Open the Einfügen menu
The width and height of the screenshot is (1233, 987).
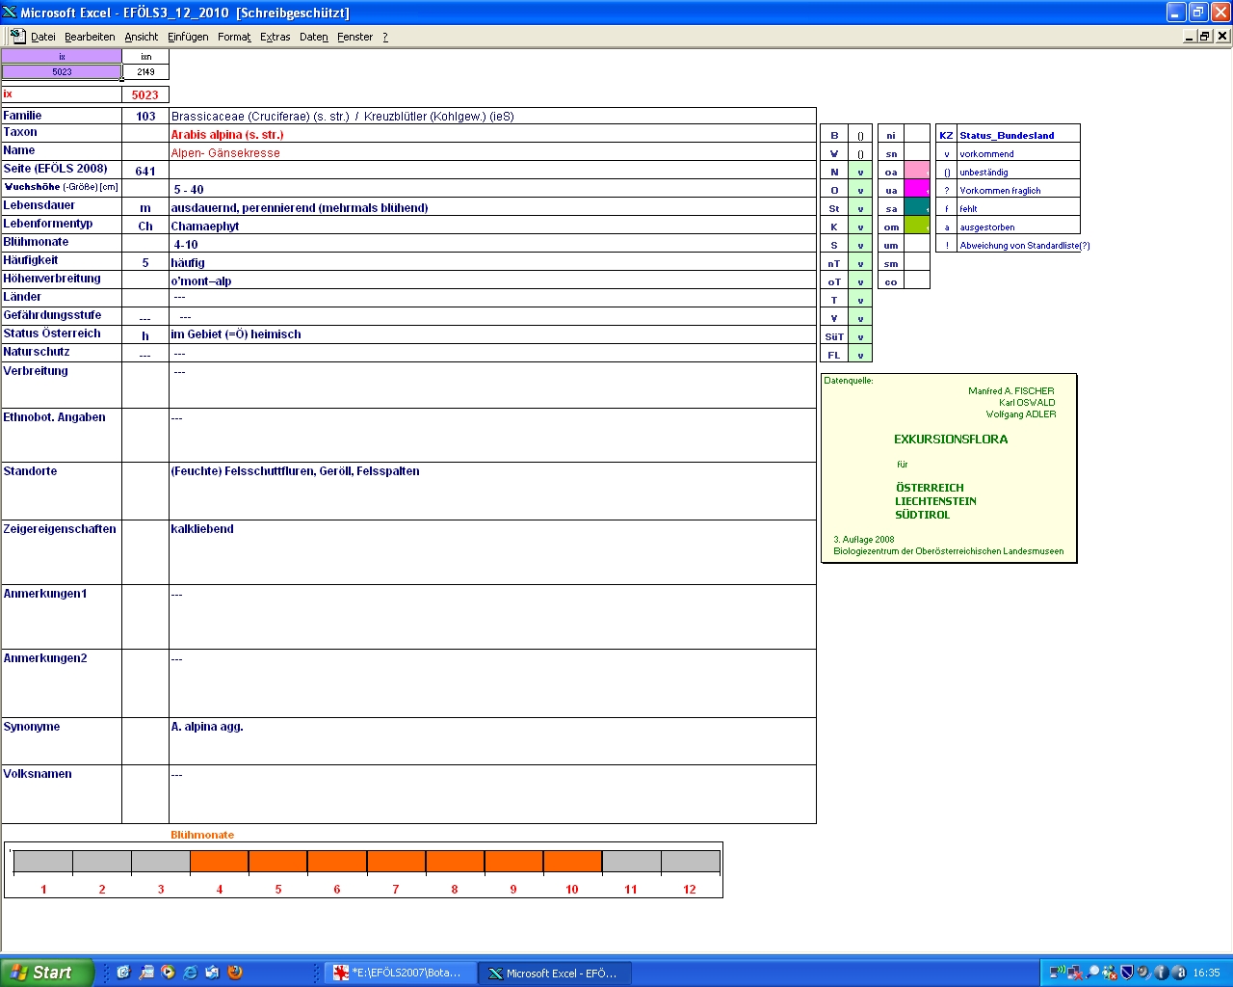tap(188, 37)
